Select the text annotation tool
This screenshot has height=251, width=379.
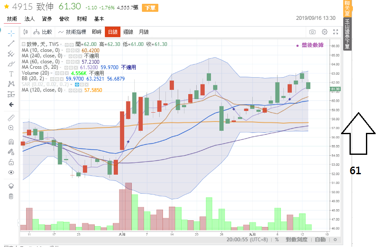coord(11,74)
